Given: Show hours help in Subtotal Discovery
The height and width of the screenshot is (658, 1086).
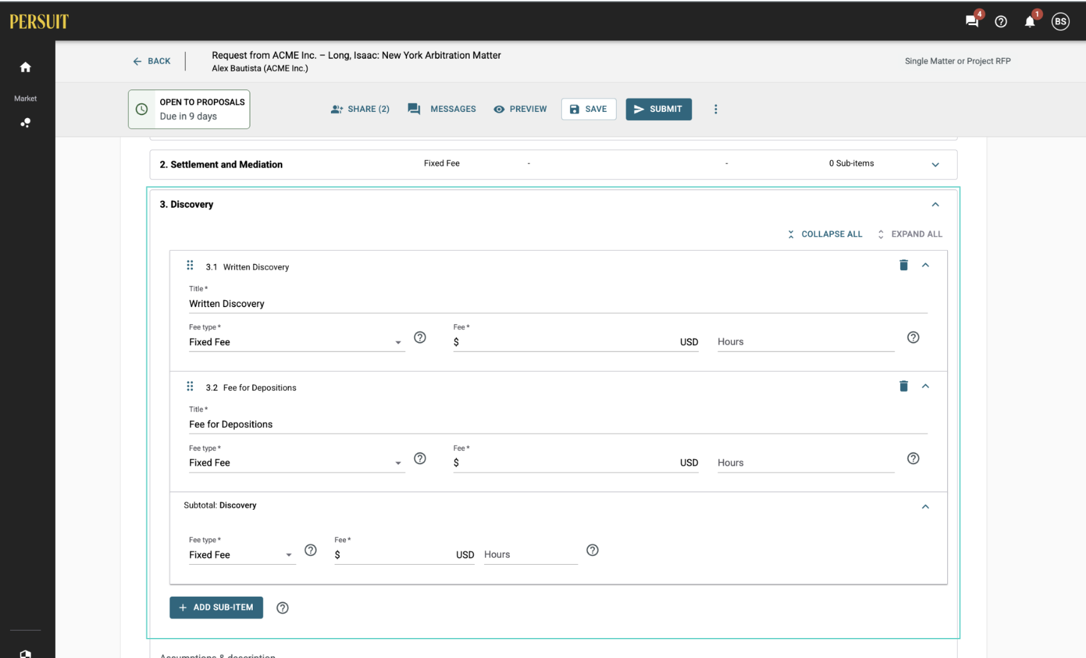Looking at the screenshot, I should 592,550.
